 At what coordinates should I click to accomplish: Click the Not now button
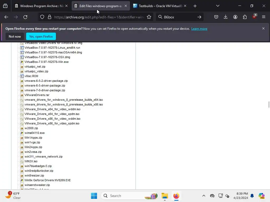[x=15, y=36]
